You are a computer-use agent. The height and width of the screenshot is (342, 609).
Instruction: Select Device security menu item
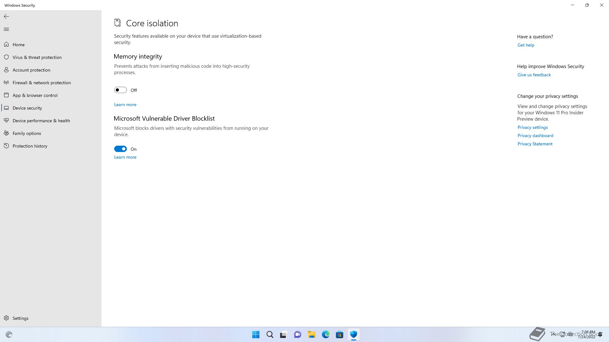pyautogui.click(x=27, y=108)
